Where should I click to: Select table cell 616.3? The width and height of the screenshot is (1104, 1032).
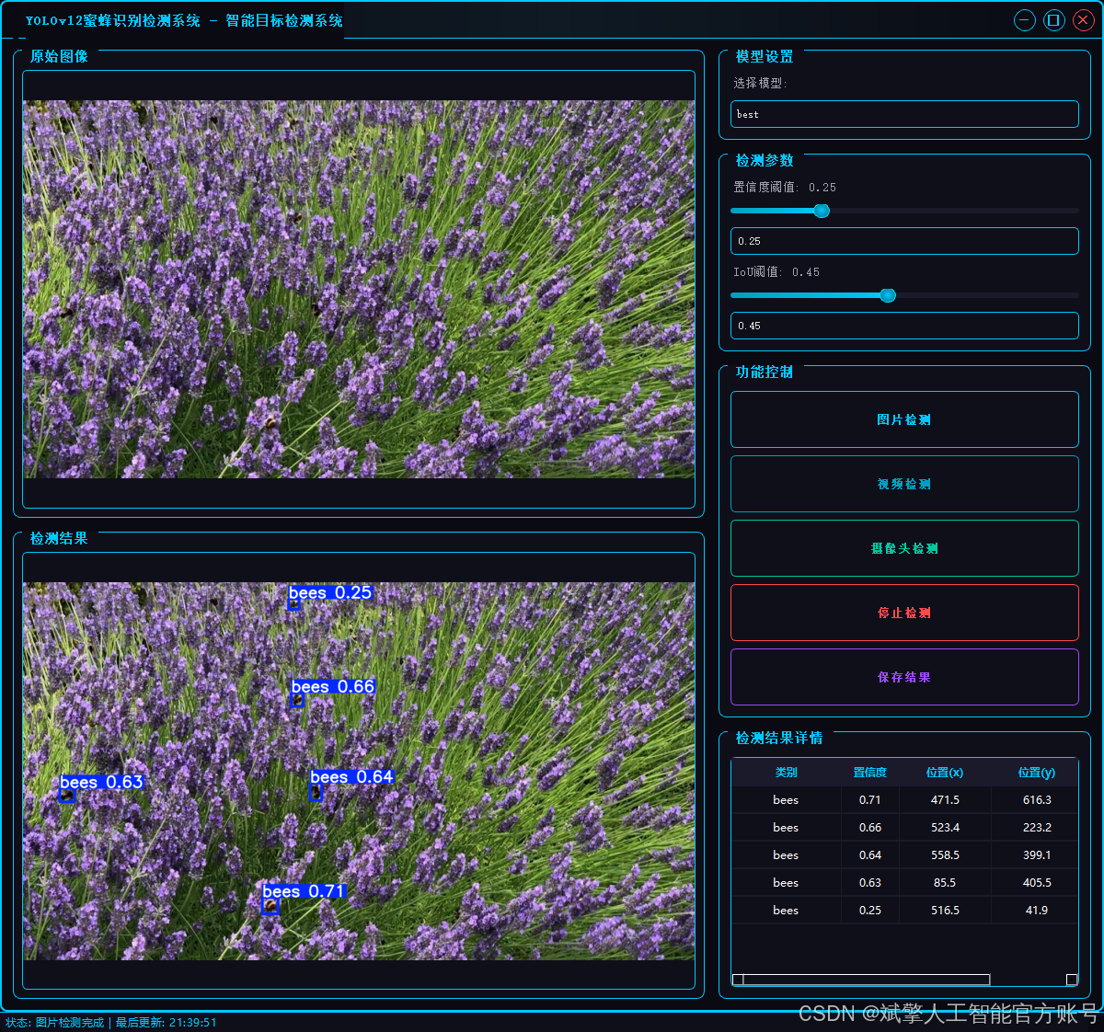1037,800
